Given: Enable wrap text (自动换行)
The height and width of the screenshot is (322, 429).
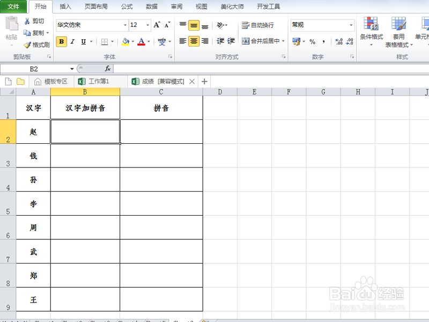Looking at the screenshot, I should (258, 25).
